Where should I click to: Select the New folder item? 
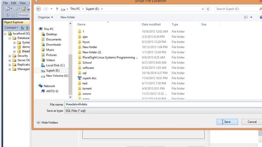(x=90, y=47)
